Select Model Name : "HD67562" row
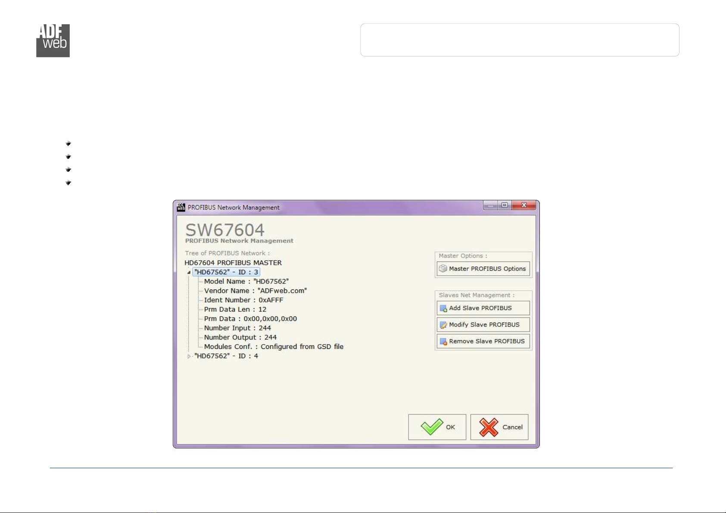Viewport: 726px width, 513px height. click(x=246, y=282)
